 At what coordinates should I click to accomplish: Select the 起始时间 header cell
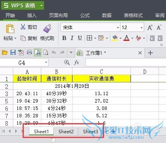tap(27, 78)
